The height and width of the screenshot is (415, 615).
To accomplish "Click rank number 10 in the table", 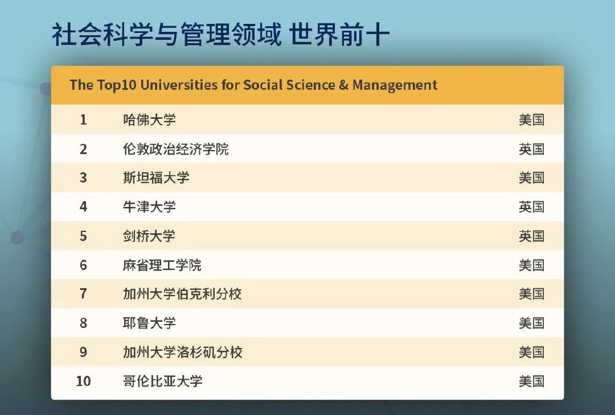I will tap(83, 381).
